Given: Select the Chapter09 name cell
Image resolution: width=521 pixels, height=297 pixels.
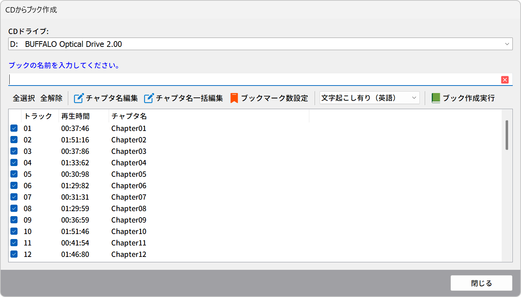Looking at the screenshot, I should 129,220.
